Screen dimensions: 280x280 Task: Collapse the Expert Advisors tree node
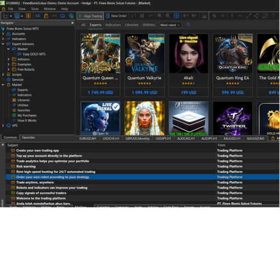[x=3, y=44]
